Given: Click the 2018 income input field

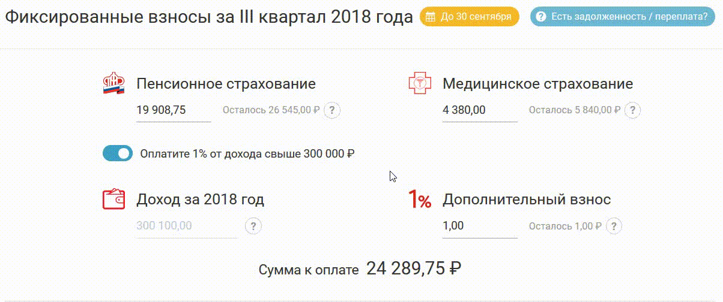Looking at the screenshot, I should (186, 226).
